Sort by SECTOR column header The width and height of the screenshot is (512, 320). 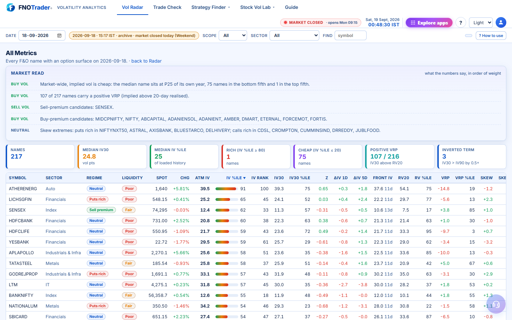54,178
